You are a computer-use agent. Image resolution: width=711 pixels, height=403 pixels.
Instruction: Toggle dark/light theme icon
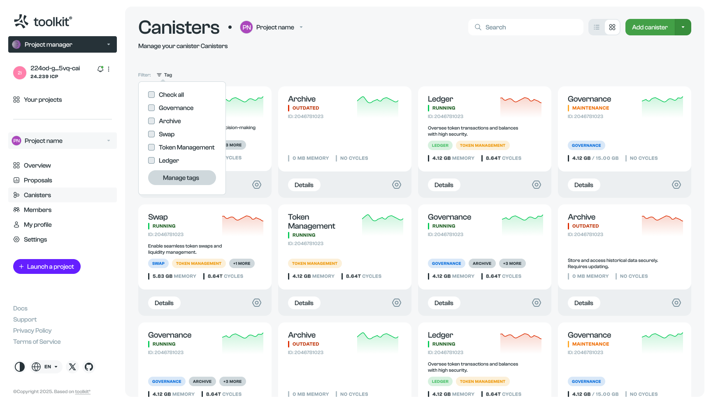click(20, 367)
